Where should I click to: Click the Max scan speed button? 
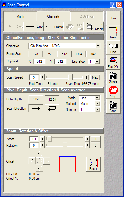tap(95, 77)
